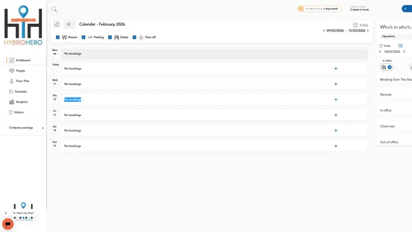The height and width of the screenshot is (232, 412).
Task: Toggle the Parking checkbox
Action: [83, 37]
